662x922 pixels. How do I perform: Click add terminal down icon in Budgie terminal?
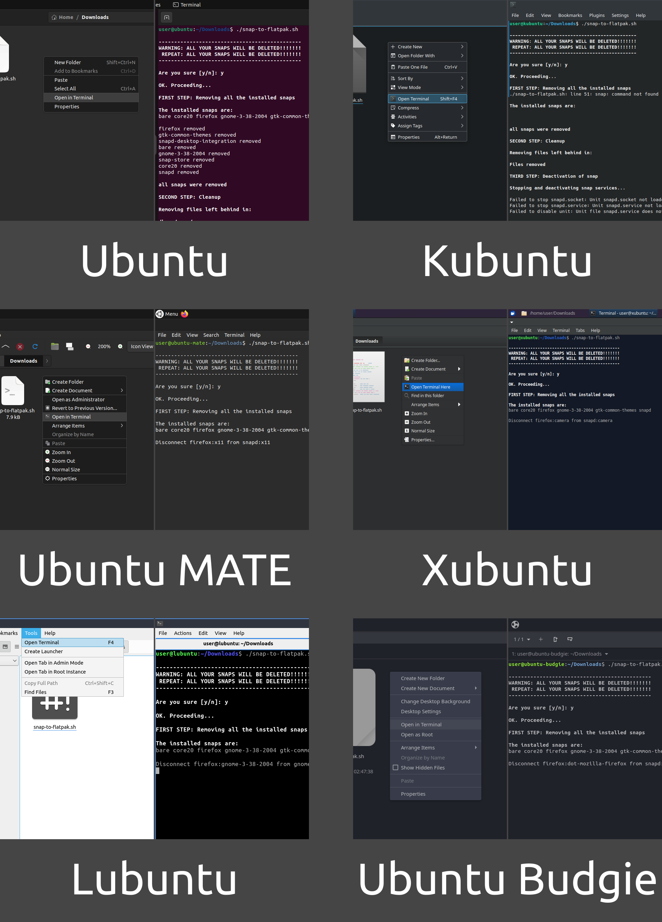(570, 639)
